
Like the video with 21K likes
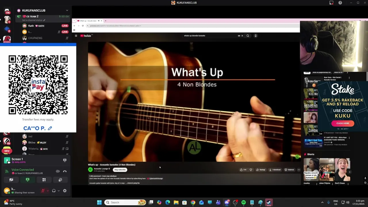[x=243, y=170]
